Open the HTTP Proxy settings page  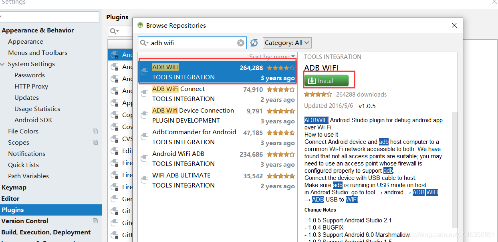coord(31,86)
